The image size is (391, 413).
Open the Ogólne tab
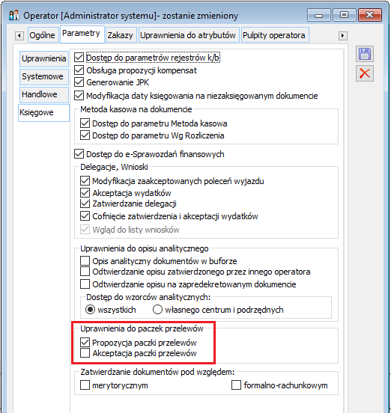click(42, 35)
